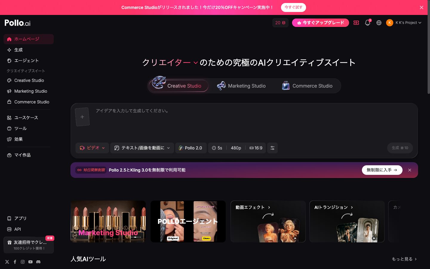Open the X (Twitter) social link
Viewport: 430px width, 269px height.
[7, 262]
